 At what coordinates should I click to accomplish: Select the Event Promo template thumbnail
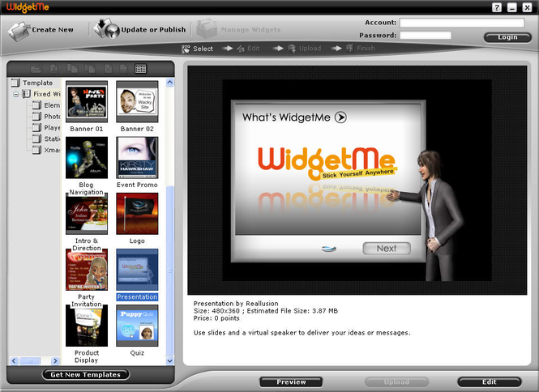[x=137, y=158]
